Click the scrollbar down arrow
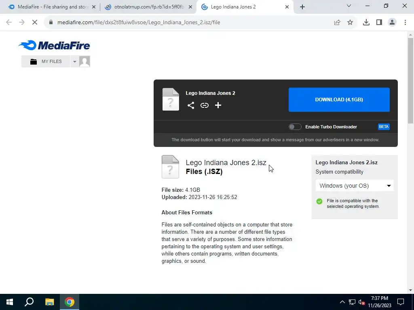 coord(410,291)
